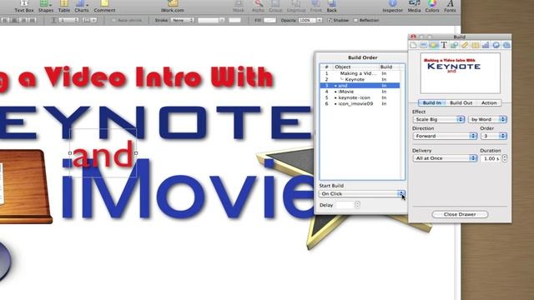
Task: Click the iWork.com toolbar button
Action: (173, 6)
